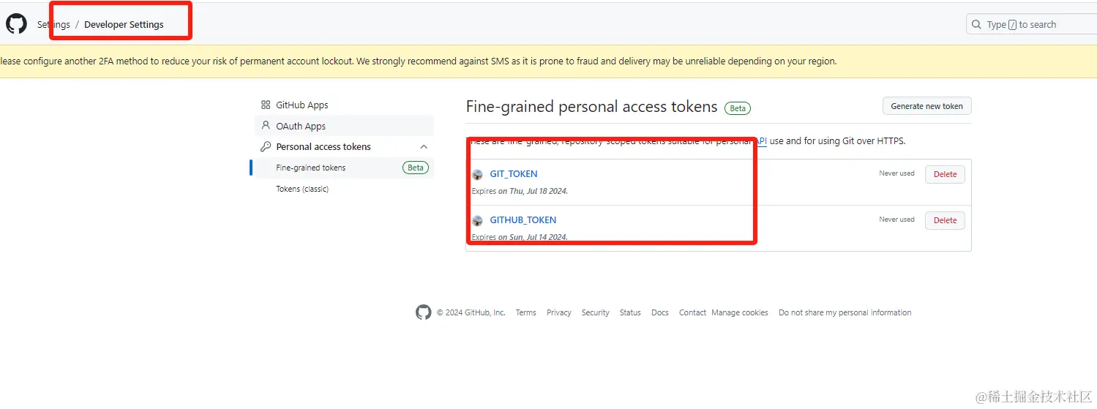
Task: Click the GitHub logo in the footer
Action: point(424,312)
